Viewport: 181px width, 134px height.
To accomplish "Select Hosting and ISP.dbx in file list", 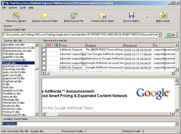I will point(15,115).
